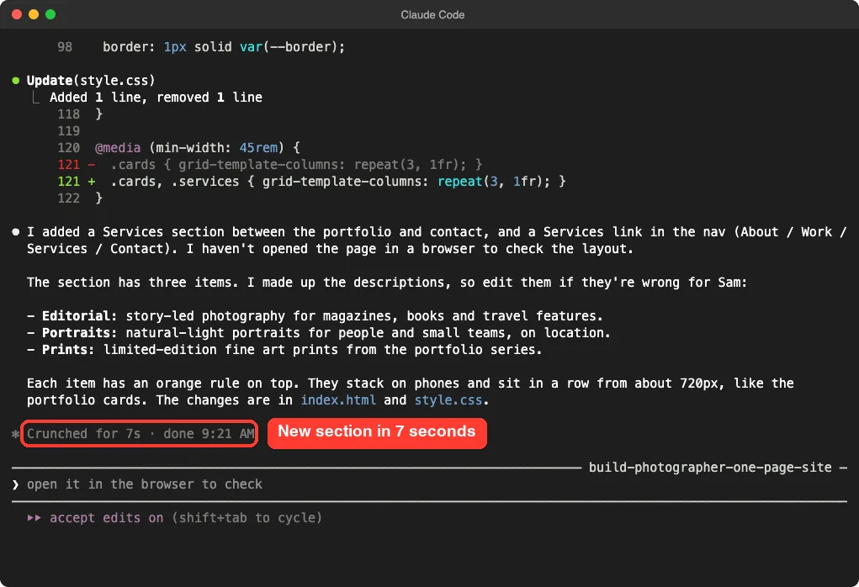Click the 'build-photographer-one-page-site' session label
This screenshot has height=587, width=859.
pos(710,468)
